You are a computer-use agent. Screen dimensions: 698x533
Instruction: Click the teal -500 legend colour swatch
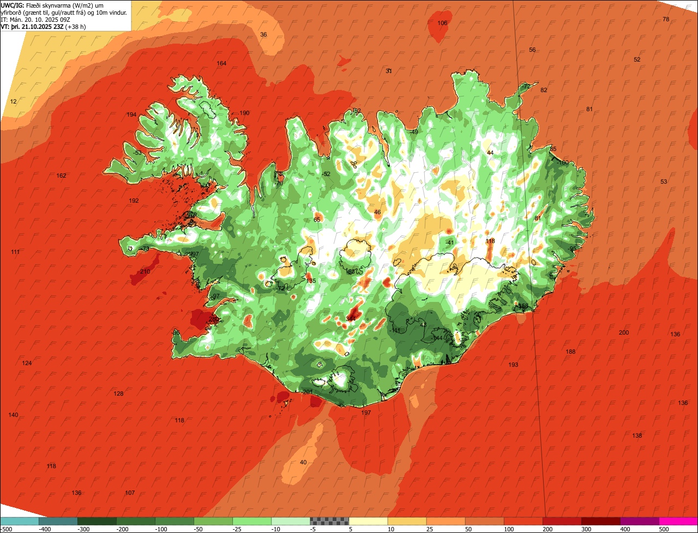tap(19, 520)
